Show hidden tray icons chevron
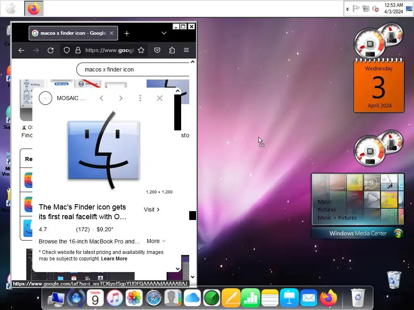Image resolution: width=414 pixels, height=310 pixels. (347, 9)
